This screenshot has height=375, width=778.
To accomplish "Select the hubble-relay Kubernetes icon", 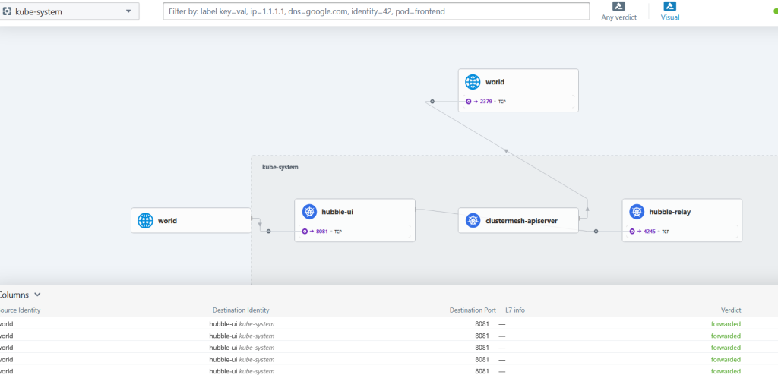I will [x=637, y=212].
